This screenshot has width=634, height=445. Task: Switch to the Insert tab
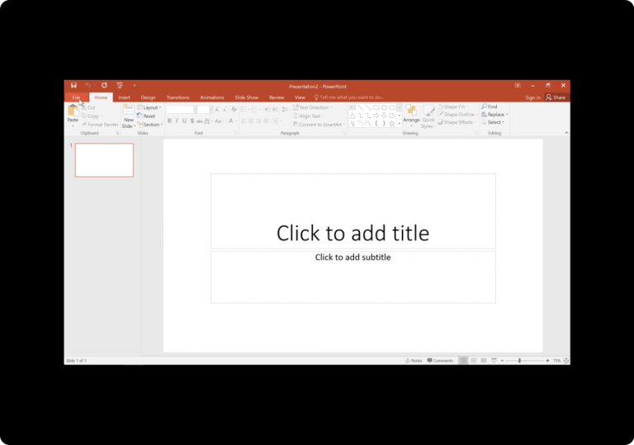124,97
